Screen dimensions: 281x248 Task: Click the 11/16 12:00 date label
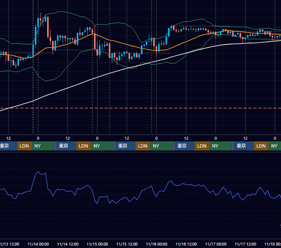[186, 244]
